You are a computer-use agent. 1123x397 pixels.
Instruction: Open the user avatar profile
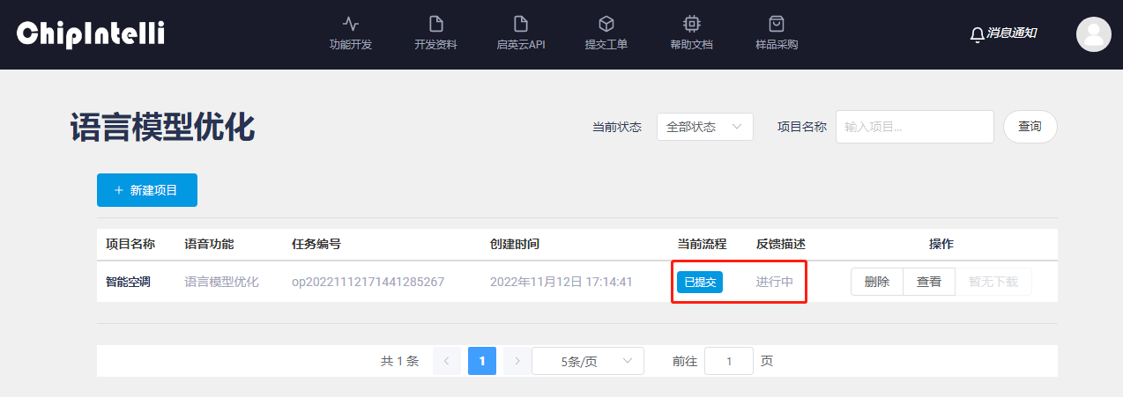(x=1093, y=34)
